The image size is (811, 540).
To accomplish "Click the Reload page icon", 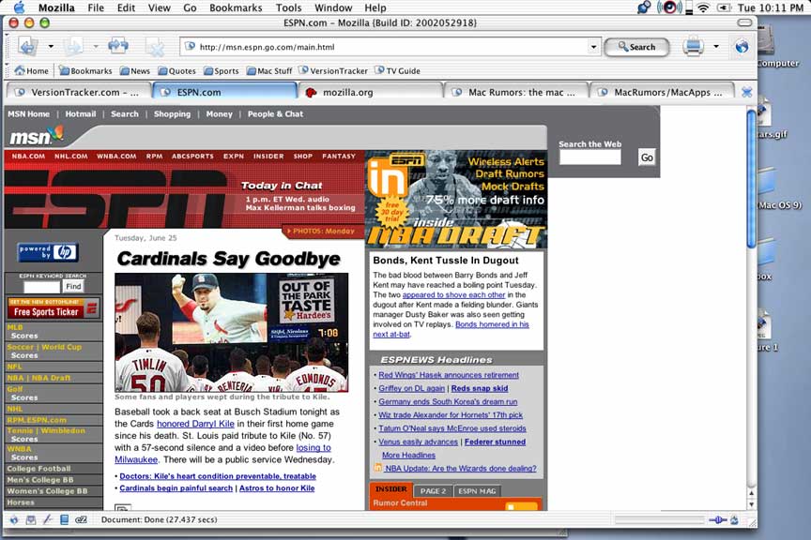I will tap(118, 46).
